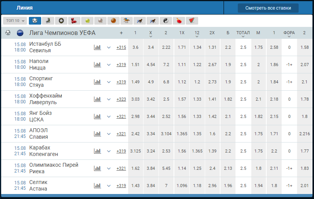Pick odds 3.104 on Славия win
Image resolution: width=314 pixels, height=199 pixels.
coord(166,134)
